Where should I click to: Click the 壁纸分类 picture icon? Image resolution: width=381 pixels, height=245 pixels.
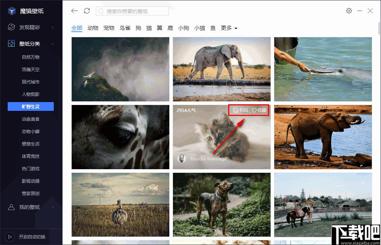click(x=11, y=44)
